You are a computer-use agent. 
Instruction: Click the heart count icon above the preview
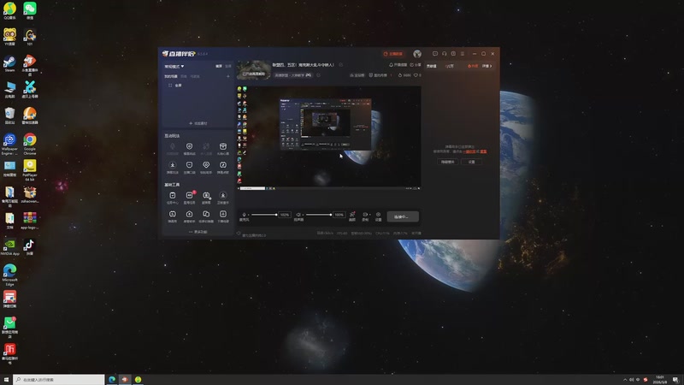(x=416, y=75)
